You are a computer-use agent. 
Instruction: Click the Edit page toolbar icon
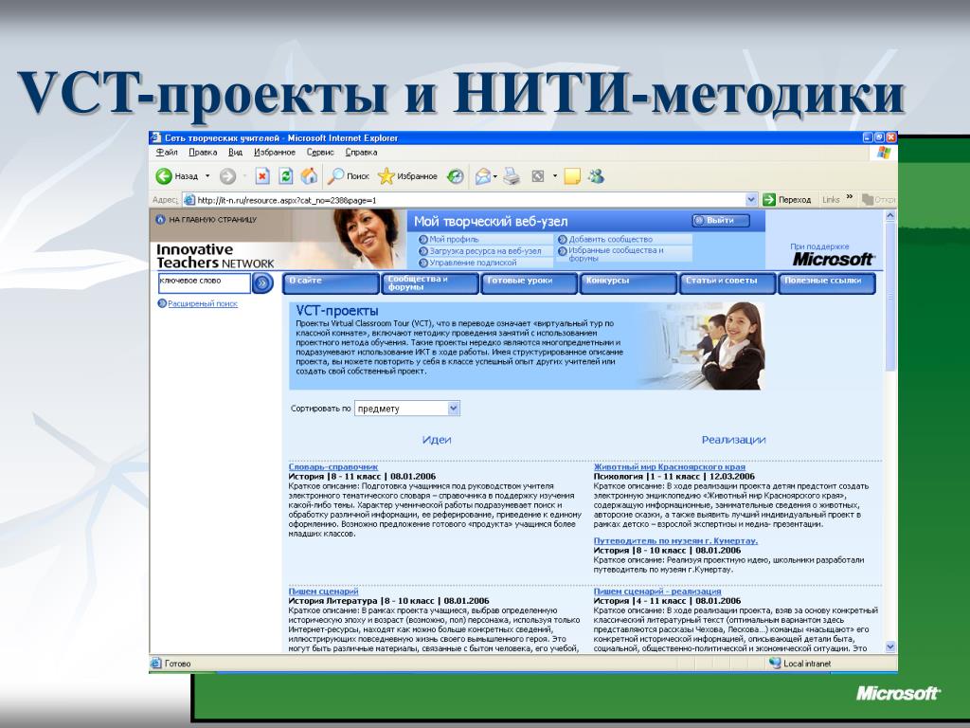point(538,176)
